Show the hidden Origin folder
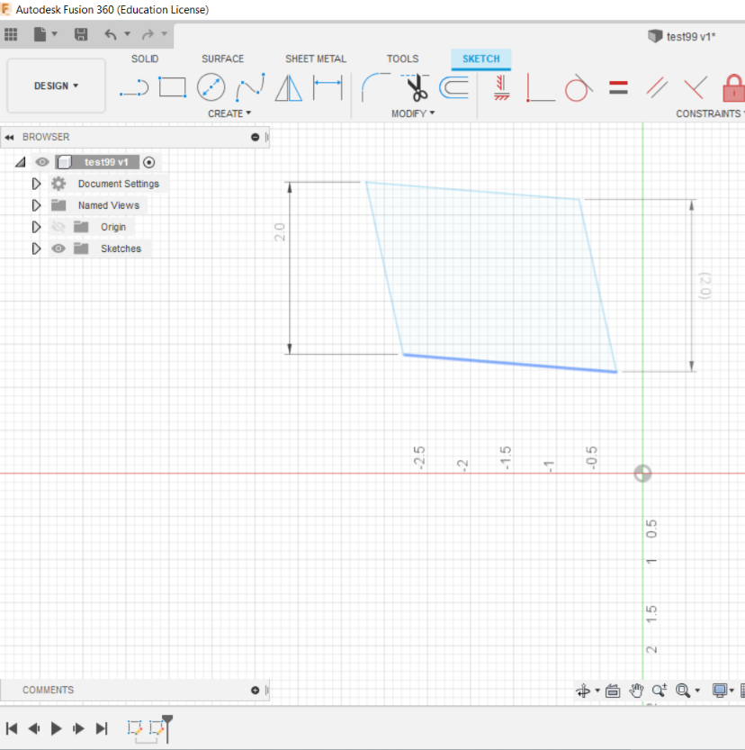 click(x=58, y=227)
